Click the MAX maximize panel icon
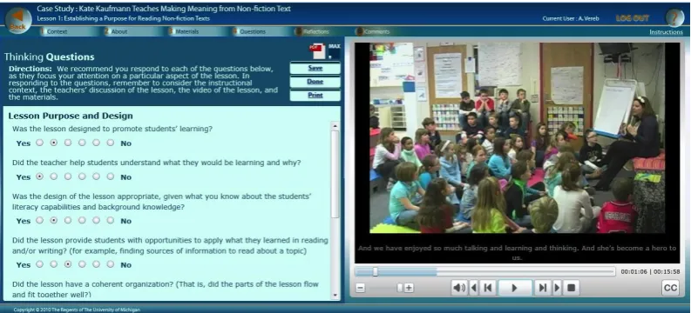The width and height of the screenshot is (691, 313). tap(334, 51)
